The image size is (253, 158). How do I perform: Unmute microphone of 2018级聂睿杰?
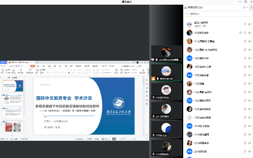click(245, 143)
